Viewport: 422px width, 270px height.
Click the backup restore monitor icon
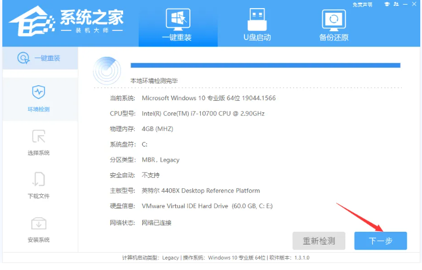[334, 20]
